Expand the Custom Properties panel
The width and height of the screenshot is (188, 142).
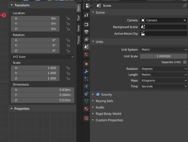(93, 120)
